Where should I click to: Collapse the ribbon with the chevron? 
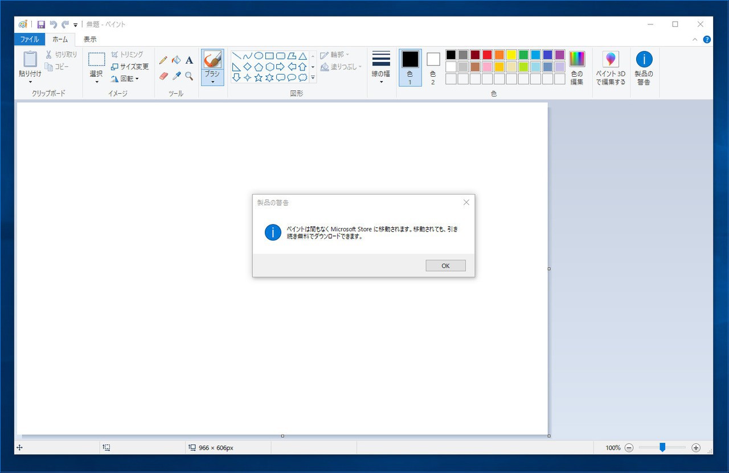pyautogui.click(x=695, y=40)
